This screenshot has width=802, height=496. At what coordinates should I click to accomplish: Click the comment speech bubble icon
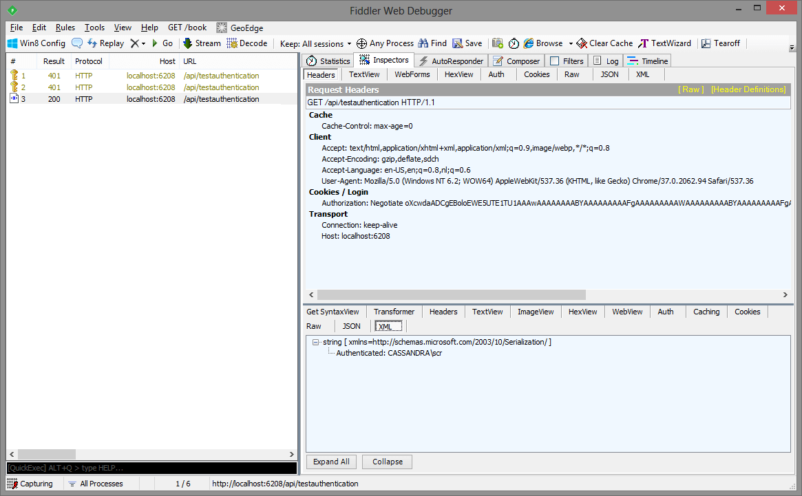77,43
